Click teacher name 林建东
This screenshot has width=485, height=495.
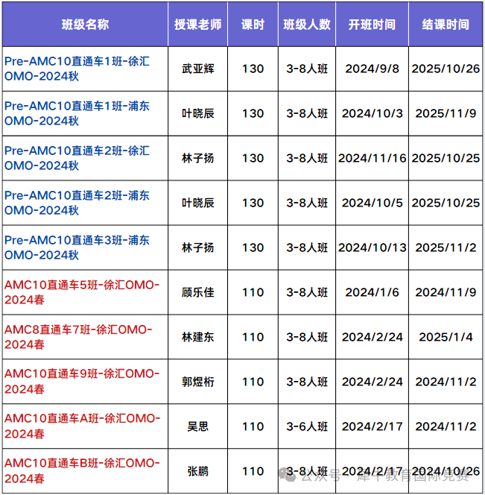click(x=198, y=338)
